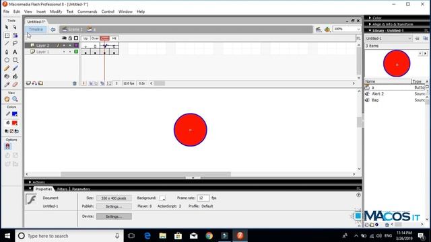Toggle Lock All Layers padlock icon
The height and width of the screenshot is (242, 431).
pyautogui.click(x=70, y=38)
